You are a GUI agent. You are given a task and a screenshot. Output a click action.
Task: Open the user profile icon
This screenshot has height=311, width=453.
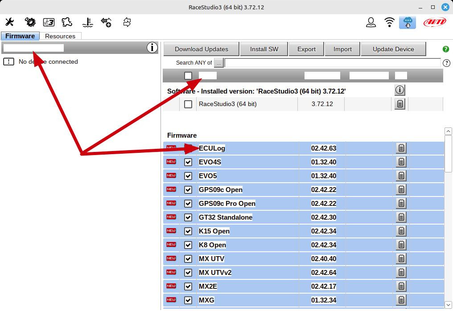[371, 22]
